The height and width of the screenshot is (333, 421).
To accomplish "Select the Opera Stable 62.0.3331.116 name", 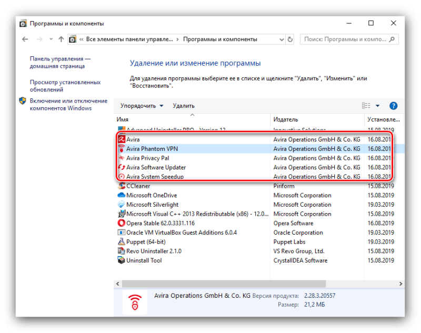I will pyautogui.click(x=161, y=223).
